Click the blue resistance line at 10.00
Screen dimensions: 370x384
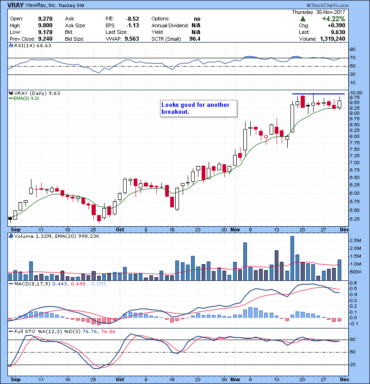point(318,94)
